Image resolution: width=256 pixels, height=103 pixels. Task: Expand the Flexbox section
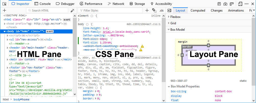[x=169, y=17]
